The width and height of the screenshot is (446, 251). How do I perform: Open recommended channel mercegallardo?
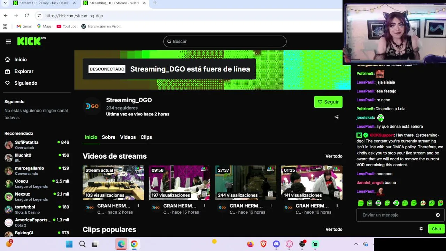37,170
